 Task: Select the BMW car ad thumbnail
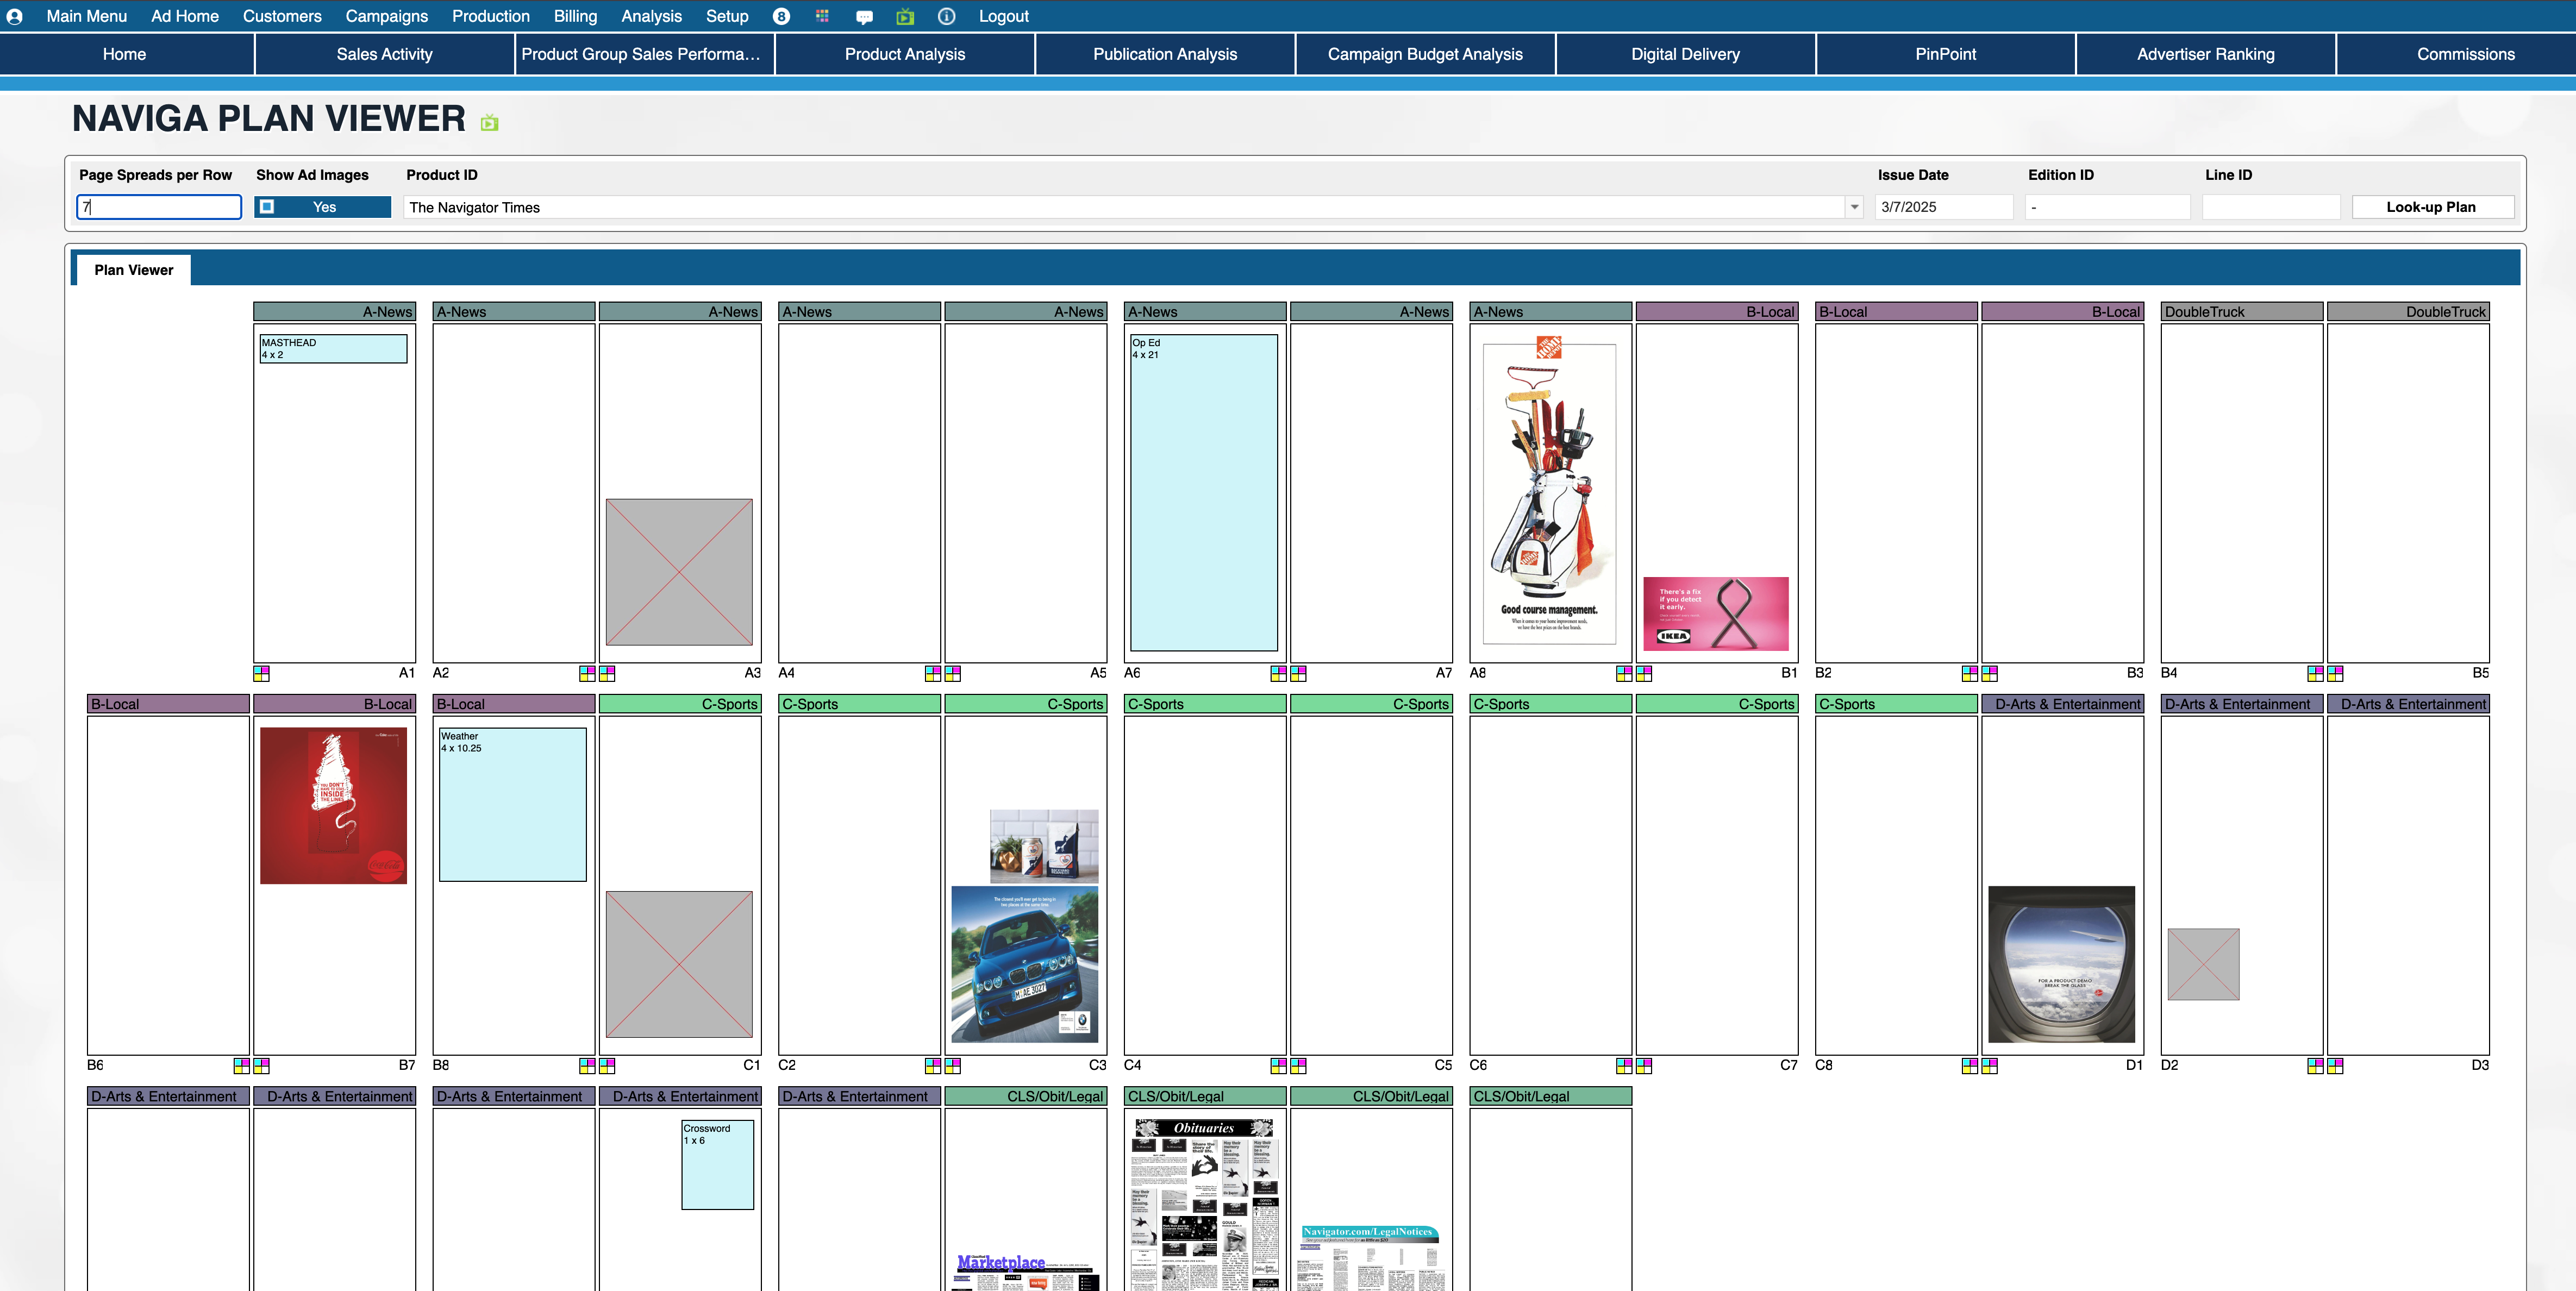coord(1024,964)
